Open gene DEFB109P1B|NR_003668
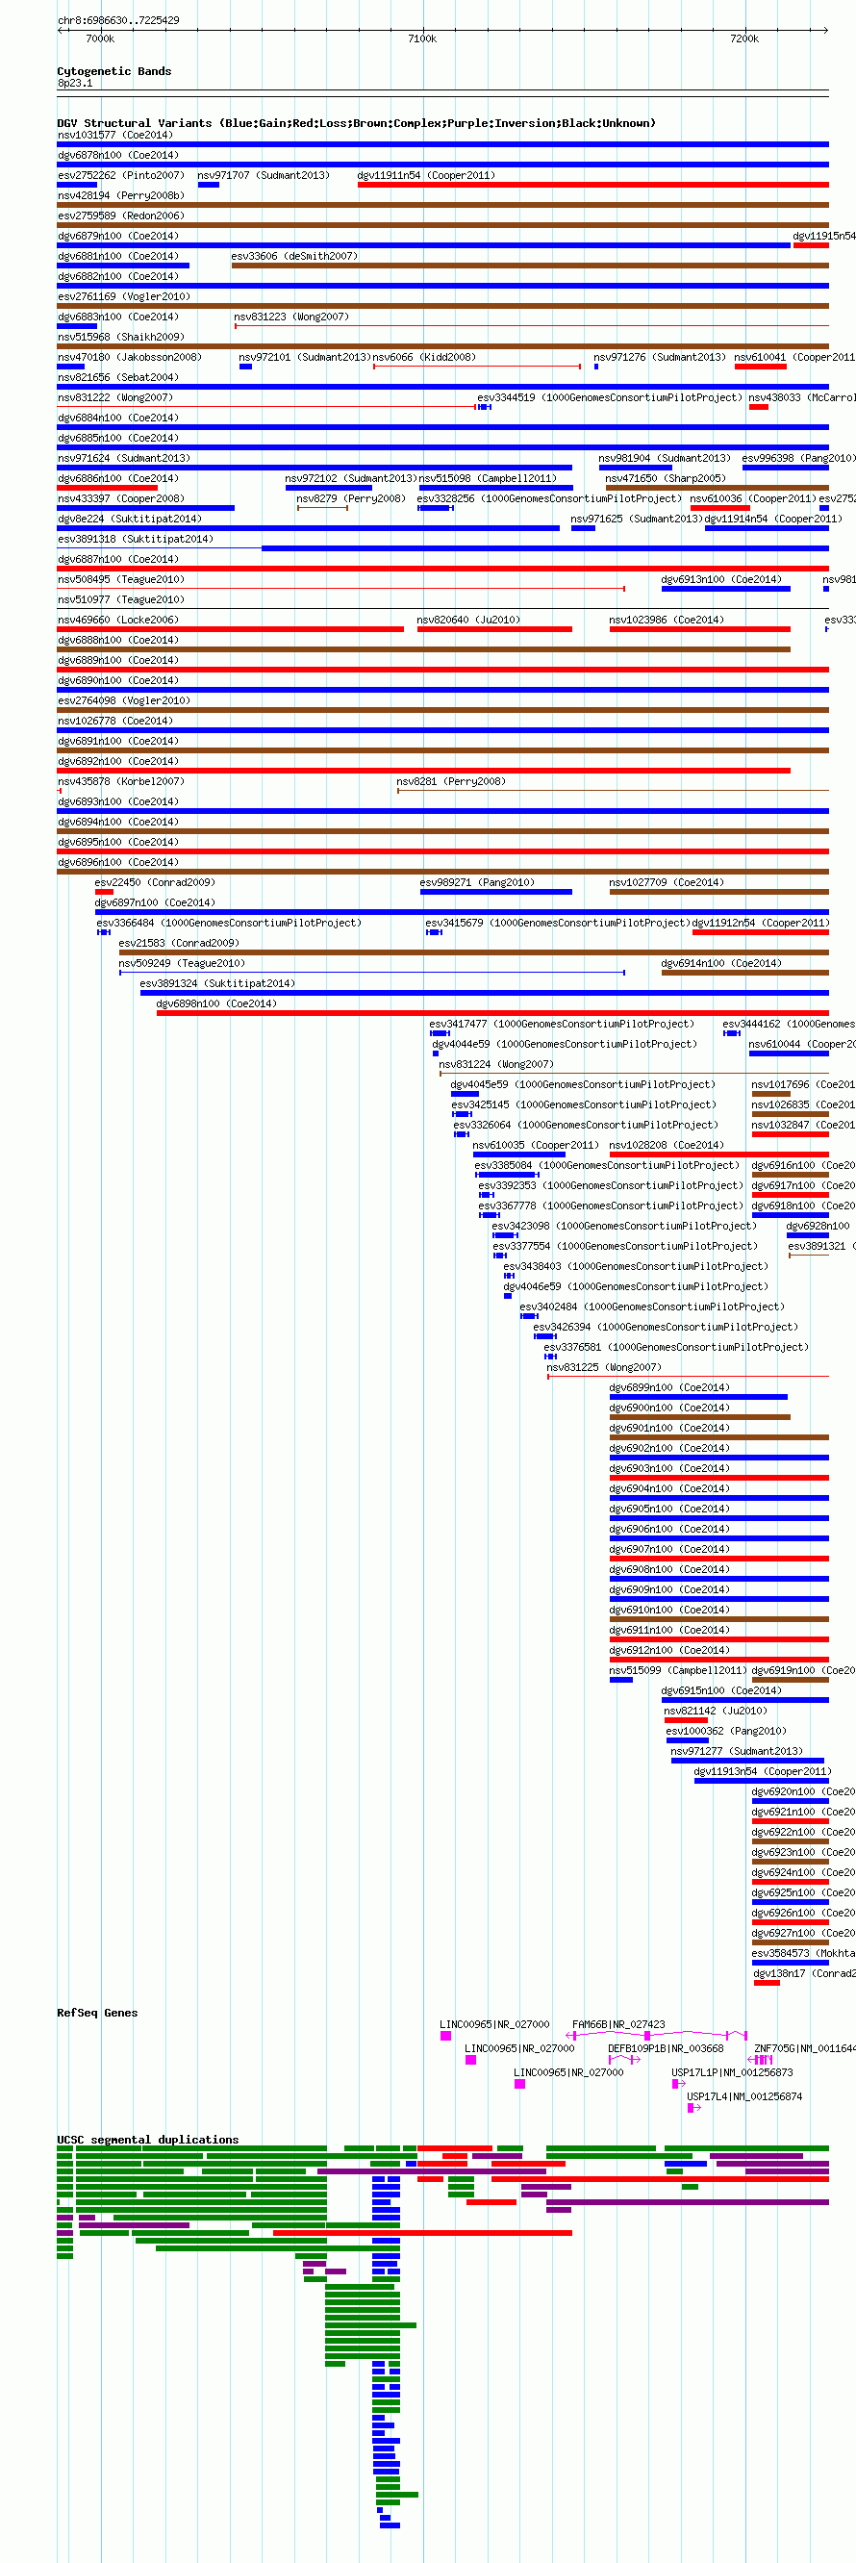Image resolution: width=856 pixels, height=2563 pixels. click(x=667, y=2048)
